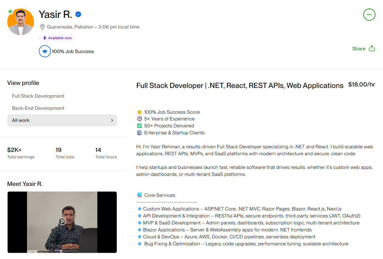Screen dimensions: 383x259
Task: Click the Top Rated crown badge icon
Action: pos(45,51)
